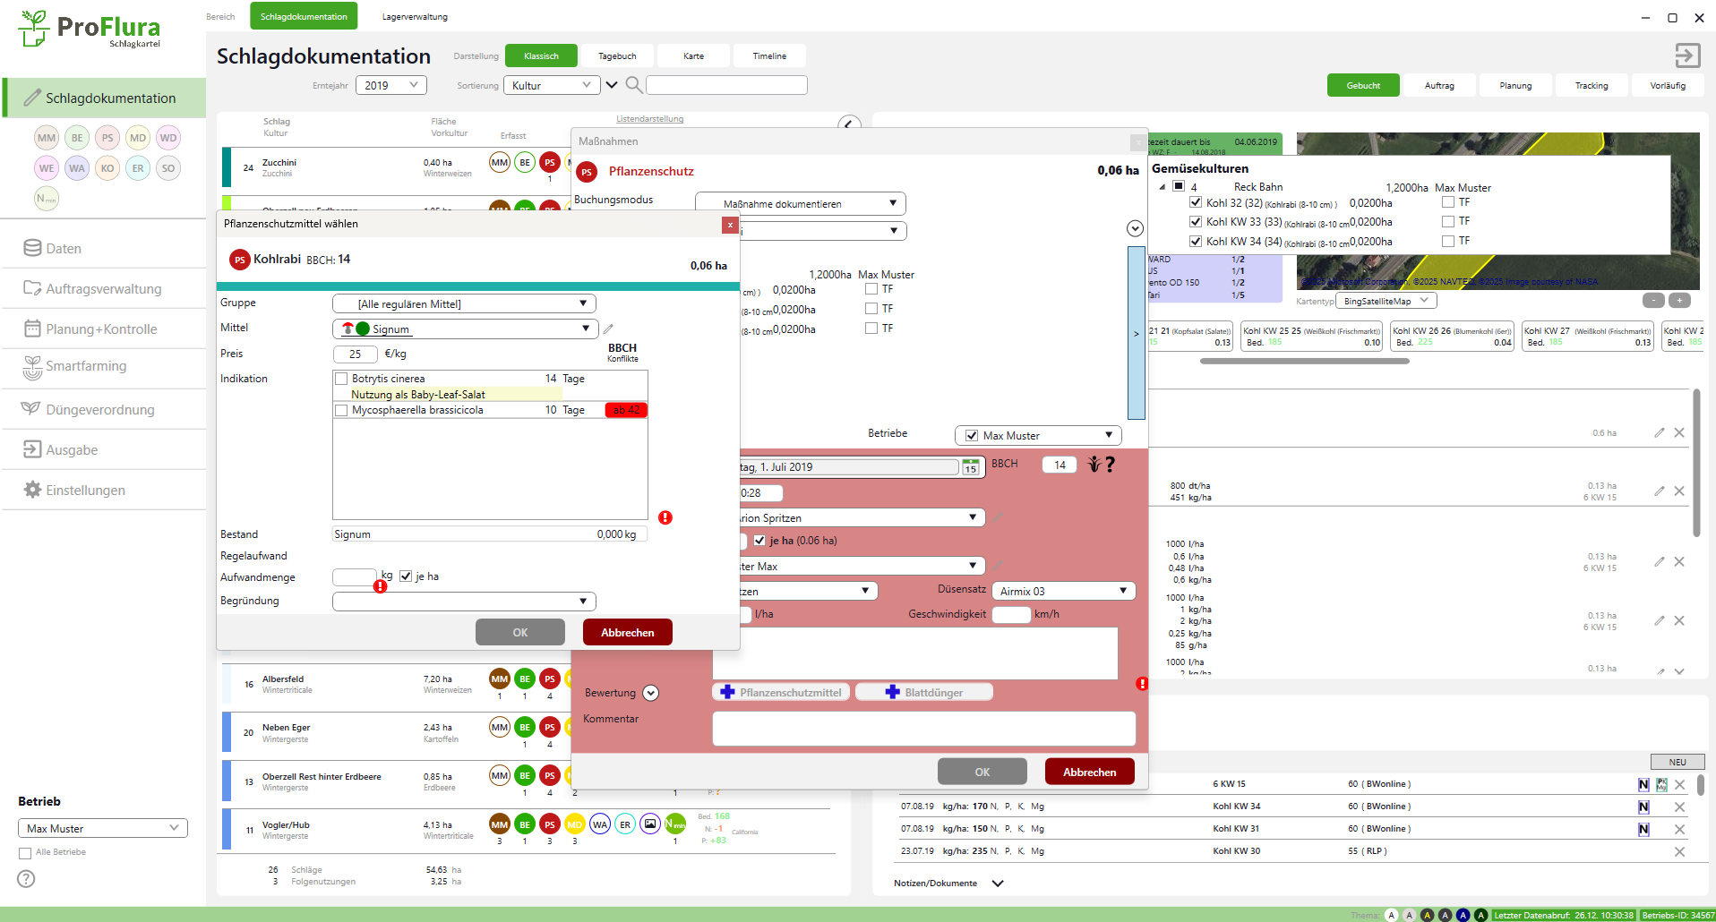Click the Kommentar text field

click(x=923, y=728)
